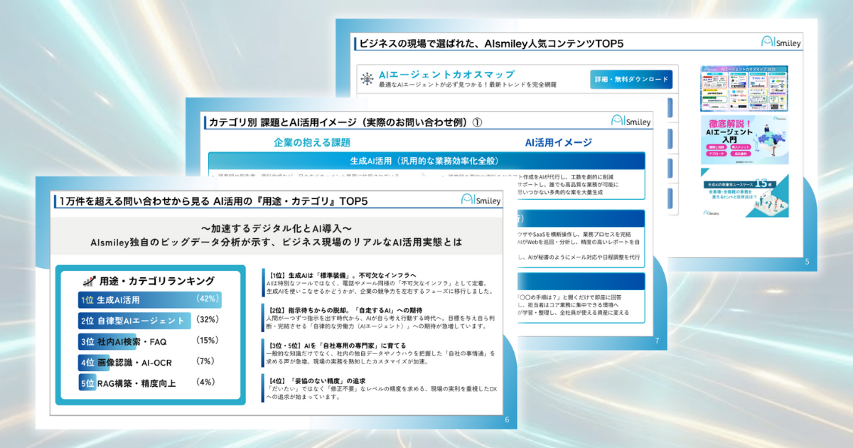Select the 2位 自律型AIエージェント ranking bar
853x448 pixels.
[x=135, y=321]
